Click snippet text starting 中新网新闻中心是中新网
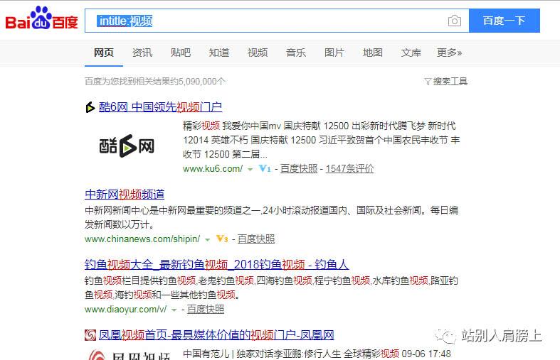Screen dimensions: 560x360 271,217
